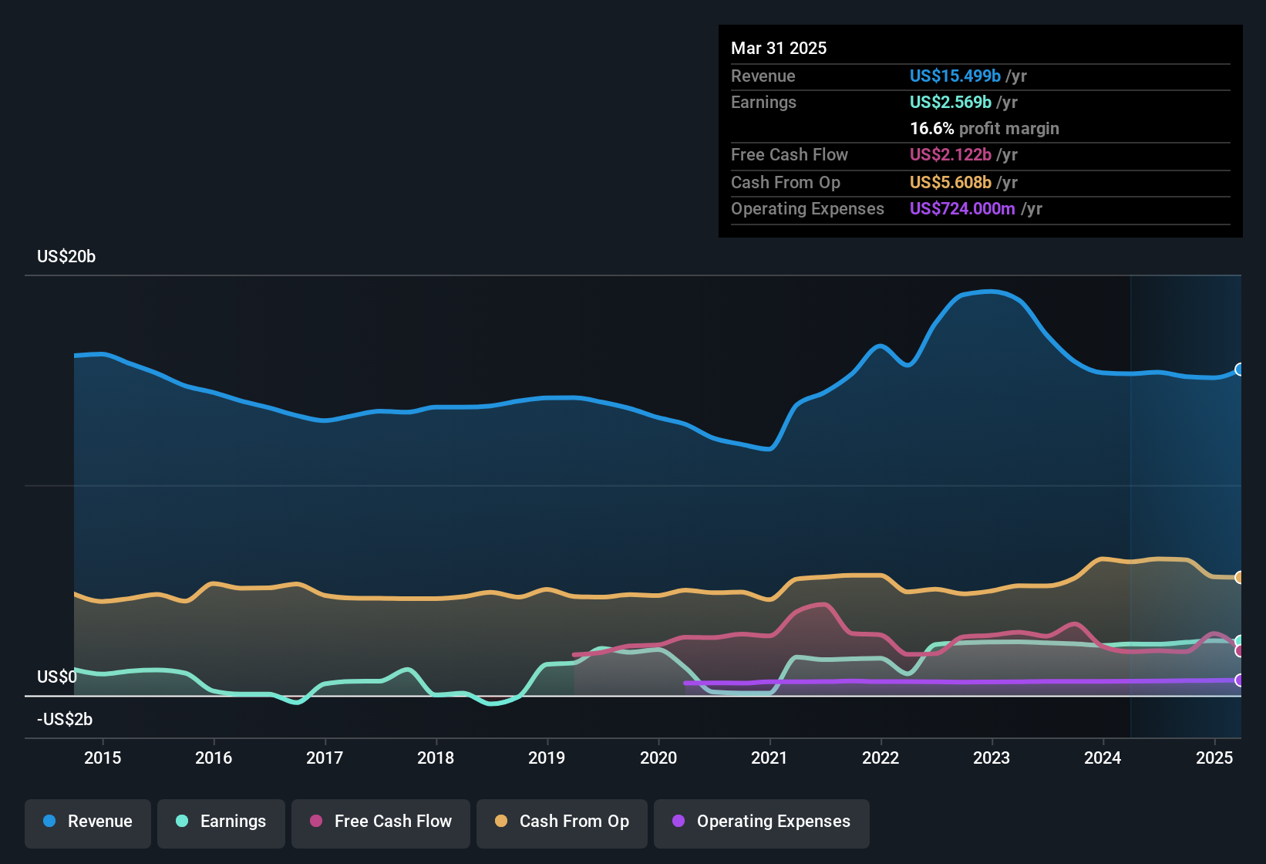Image resolution: width=1266 pixels, height=864 pixels.
Task: Click the Mar 31 2025 tooltip date
Action: (779, 49)
